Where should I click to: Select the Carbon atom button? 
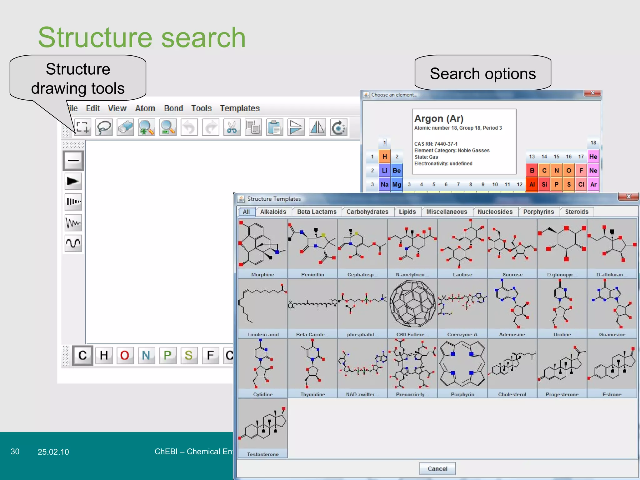point(82,356)
